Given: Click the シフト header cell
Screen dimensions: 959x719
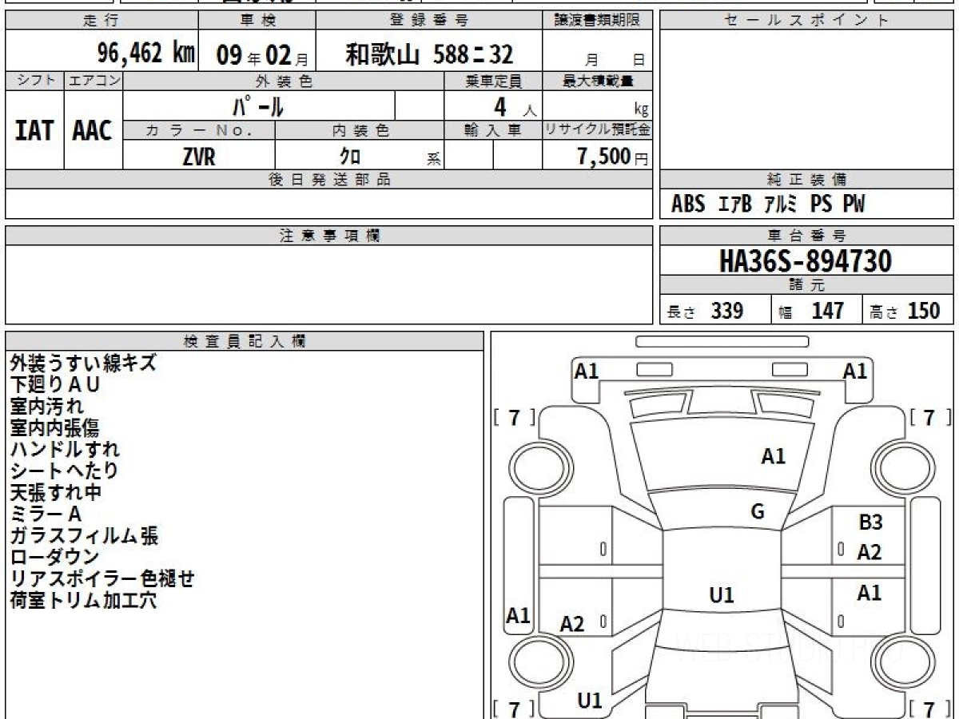Looking at the screenshot, I should pos(34,81).
